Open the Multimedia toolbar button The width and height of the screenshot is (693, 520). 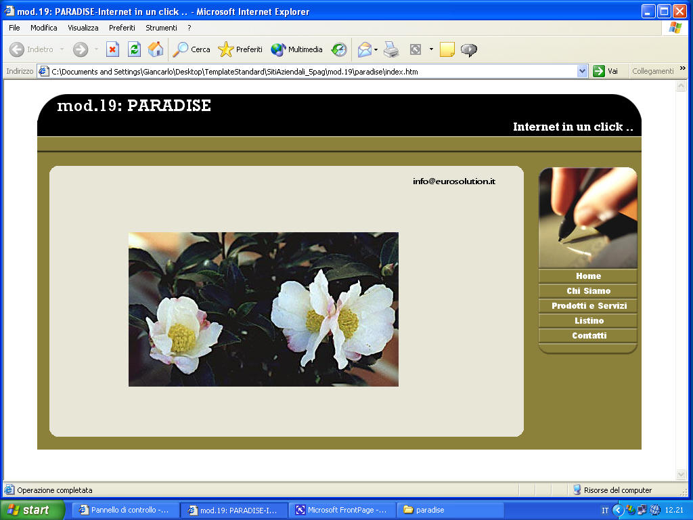click(296, 49)
